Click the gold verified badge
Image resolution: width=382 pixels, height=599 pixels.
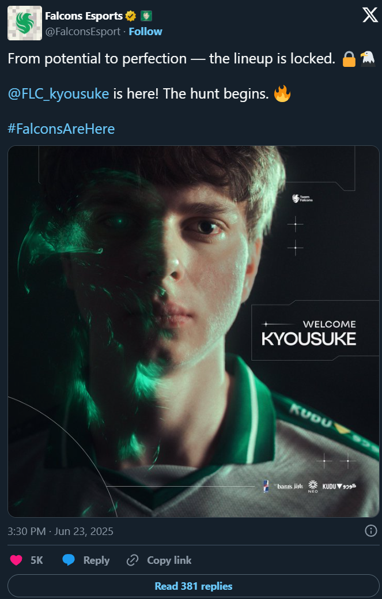[131, 16]
